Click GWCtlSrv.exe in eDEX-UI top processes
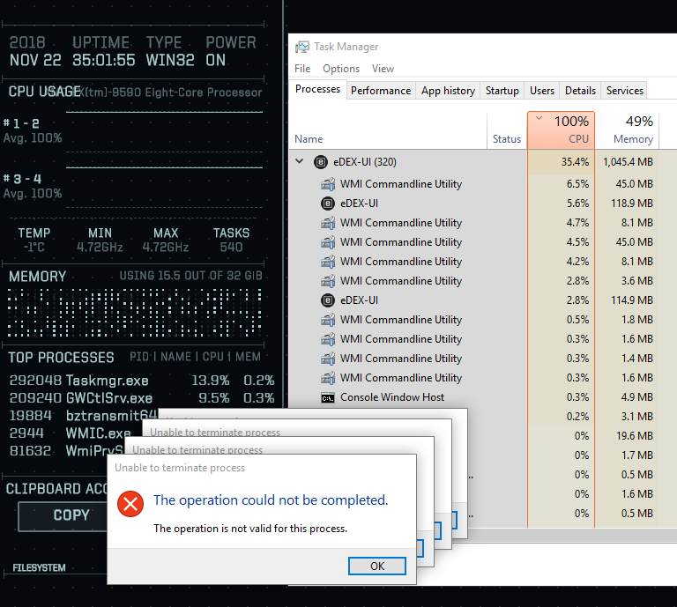The width and height of the screenshot is (677, 607). (109, 397)
